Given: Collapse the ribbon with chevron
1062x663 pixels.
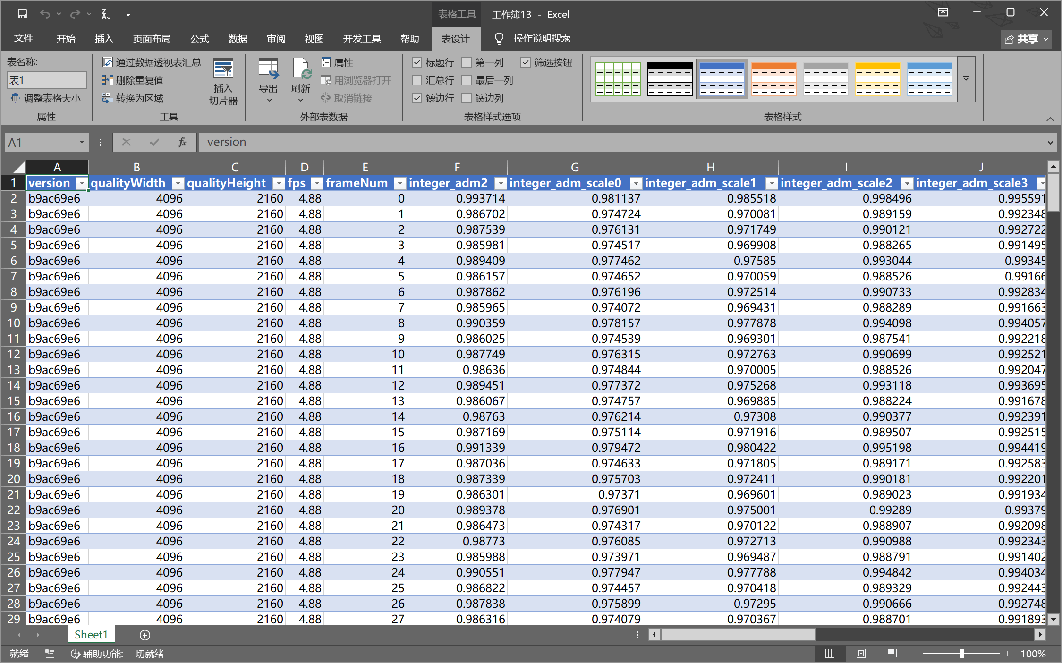Looking at the screenshot, I should (x=1050, y=119).
